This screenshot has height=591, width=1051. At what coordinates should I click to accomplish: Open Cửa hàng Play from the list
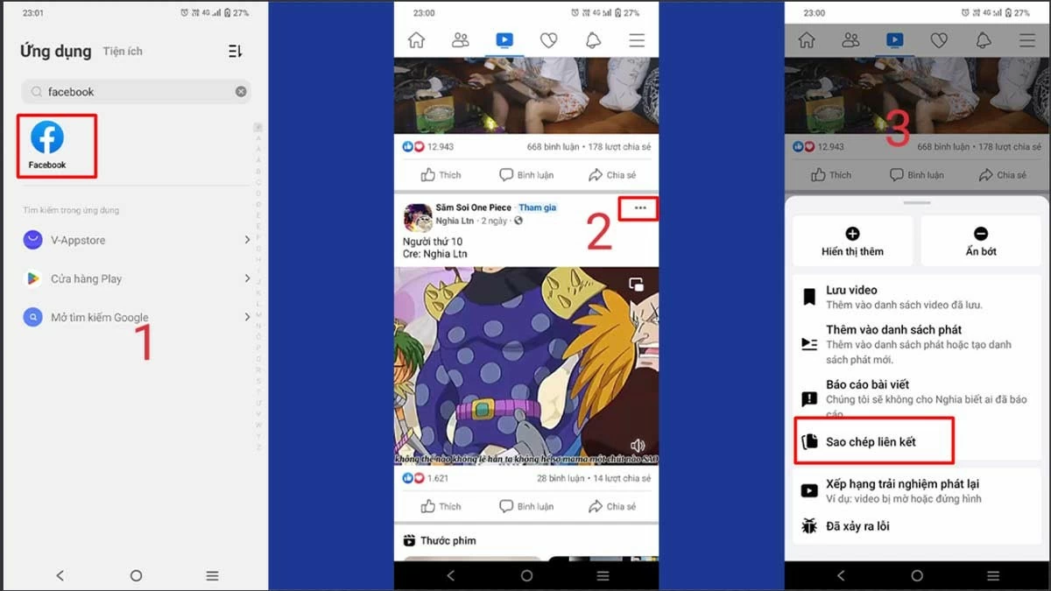pyautogui.click(x=88, y=278)
